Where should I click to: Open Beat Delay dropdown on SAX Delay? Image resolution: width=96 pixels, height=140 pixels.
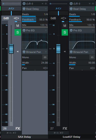point(46,9)
